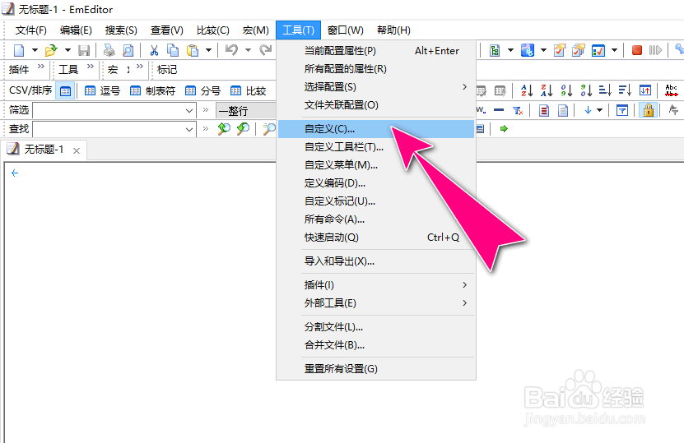
Task: Click Sort Z to A icon
Action: pos(547,90)
